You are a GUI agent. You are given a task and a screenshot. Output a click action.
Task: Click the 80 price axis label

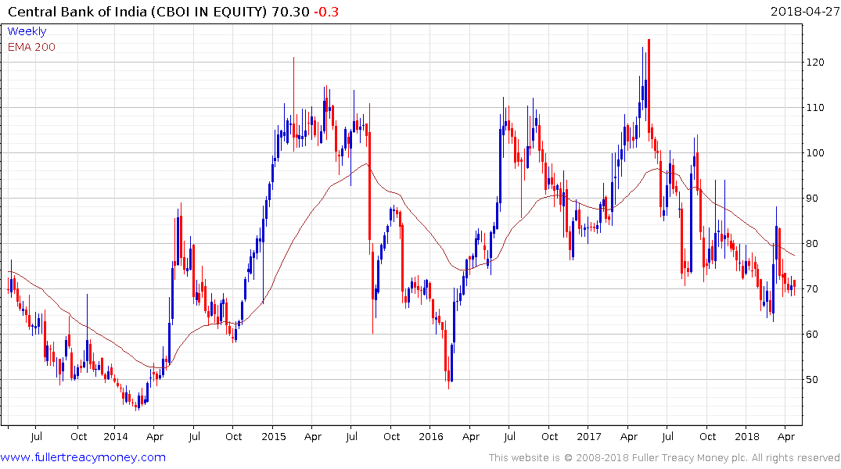coord(812,244)
